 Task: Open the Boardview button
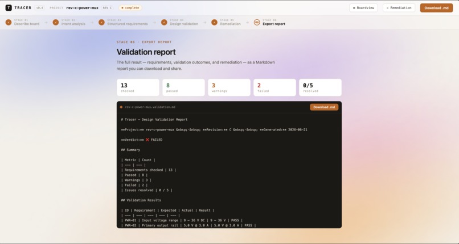click(x=363, y=8)
